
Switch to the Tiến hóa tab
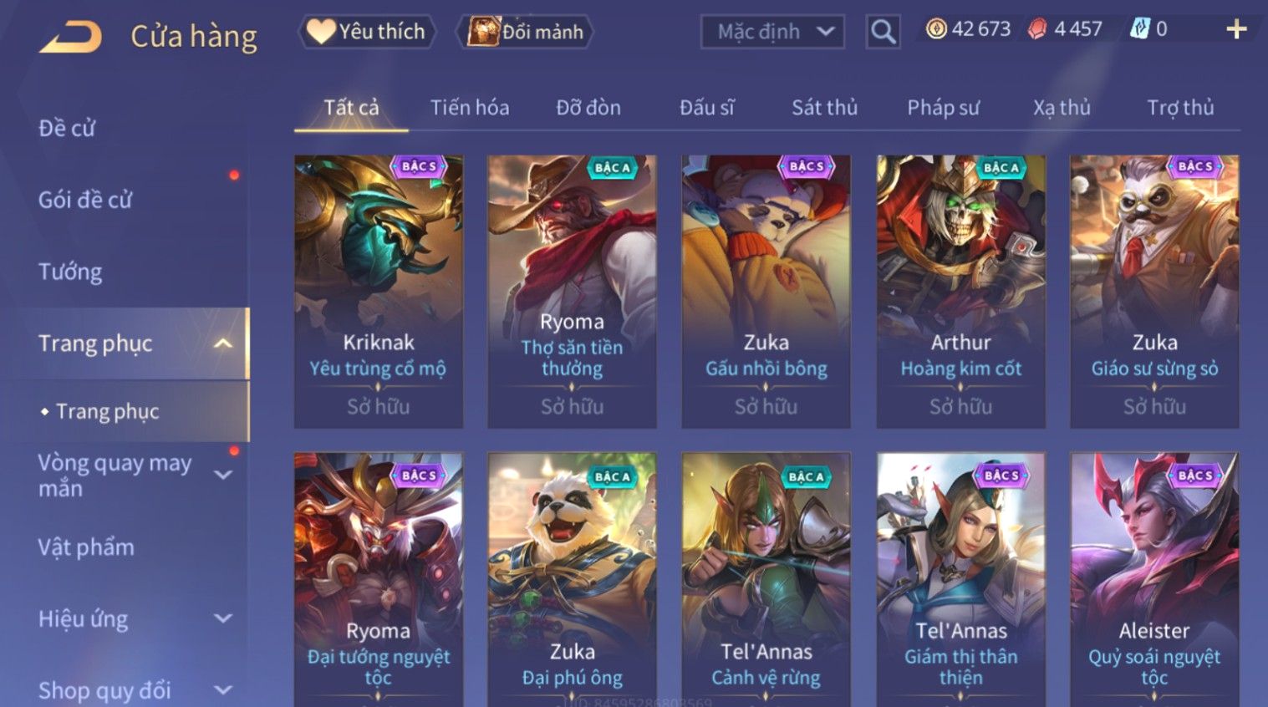(x=470, y=108)
